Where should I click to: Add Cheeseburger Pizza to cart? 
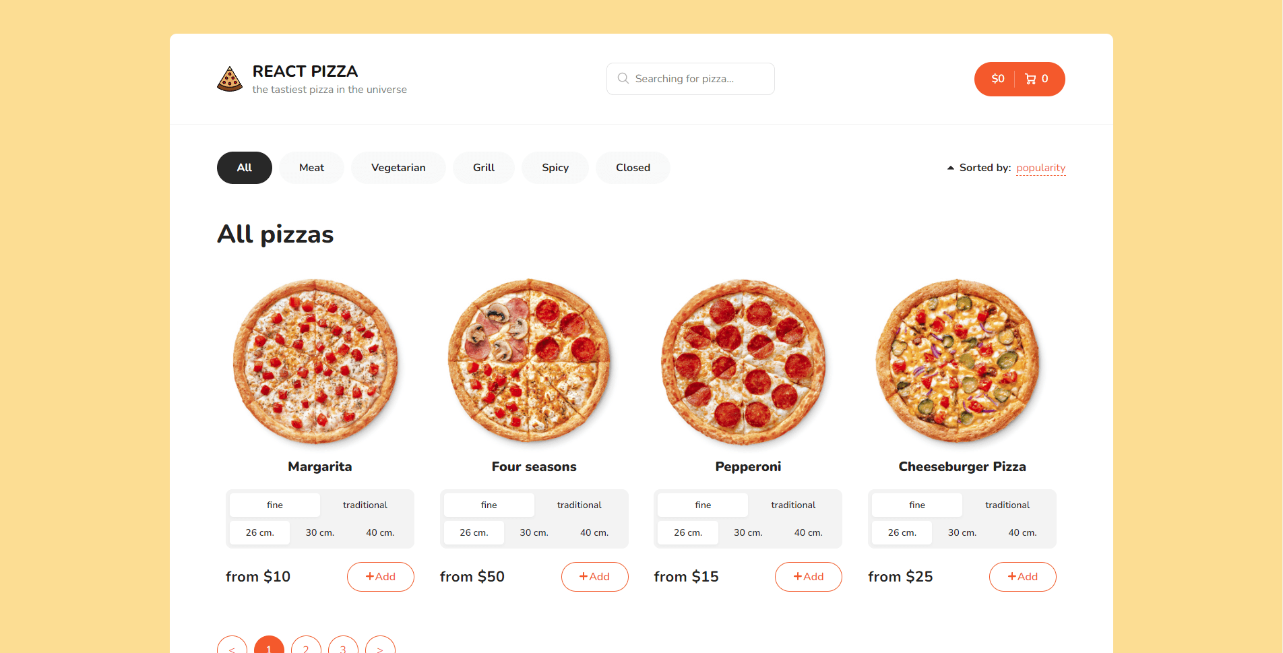[1023, 577]
